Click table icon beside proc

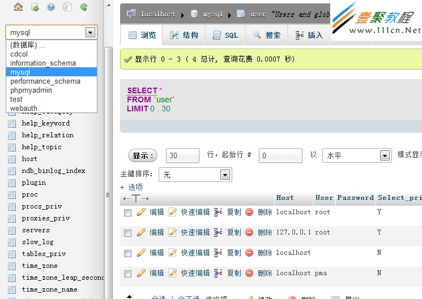click(x=12, y=195)
